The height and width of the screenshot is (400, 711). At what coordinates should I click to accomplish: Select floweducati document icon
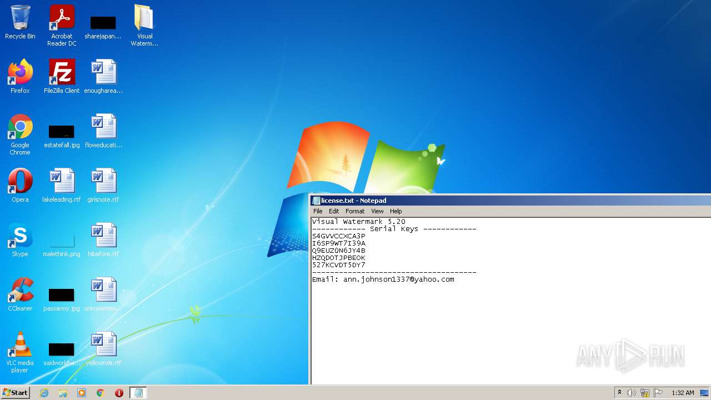pos(103,131)
